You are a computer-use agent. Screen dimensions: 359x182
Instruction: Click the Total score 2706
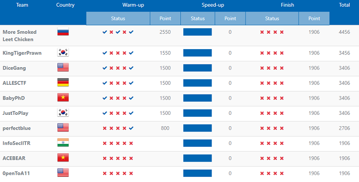point(344,128)
